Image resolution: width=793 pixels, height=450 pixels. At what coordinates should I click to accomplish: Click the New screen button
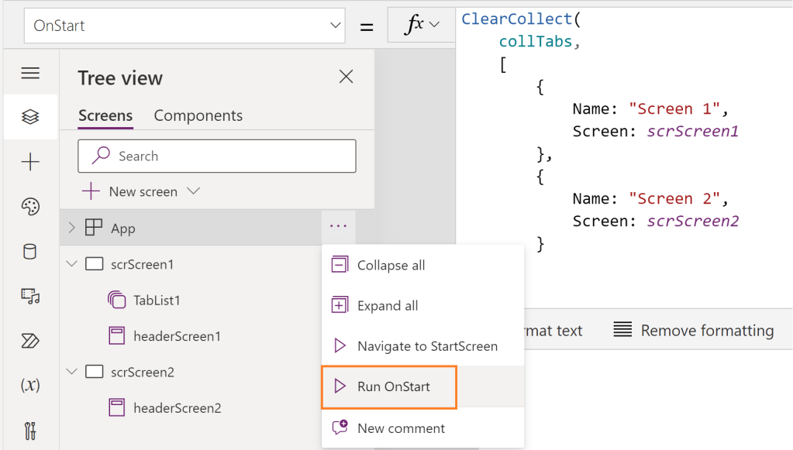[141, 191]
